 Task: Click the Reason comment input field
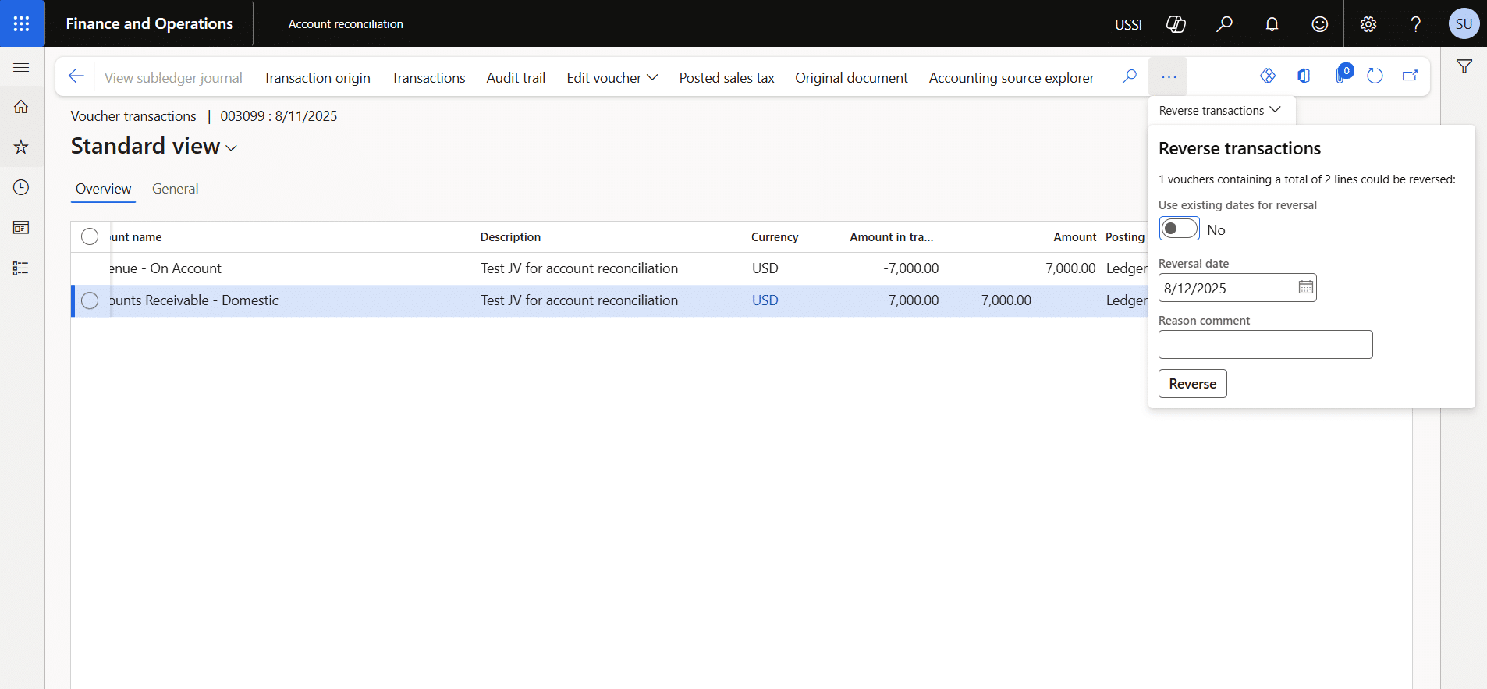point(1265,345)
